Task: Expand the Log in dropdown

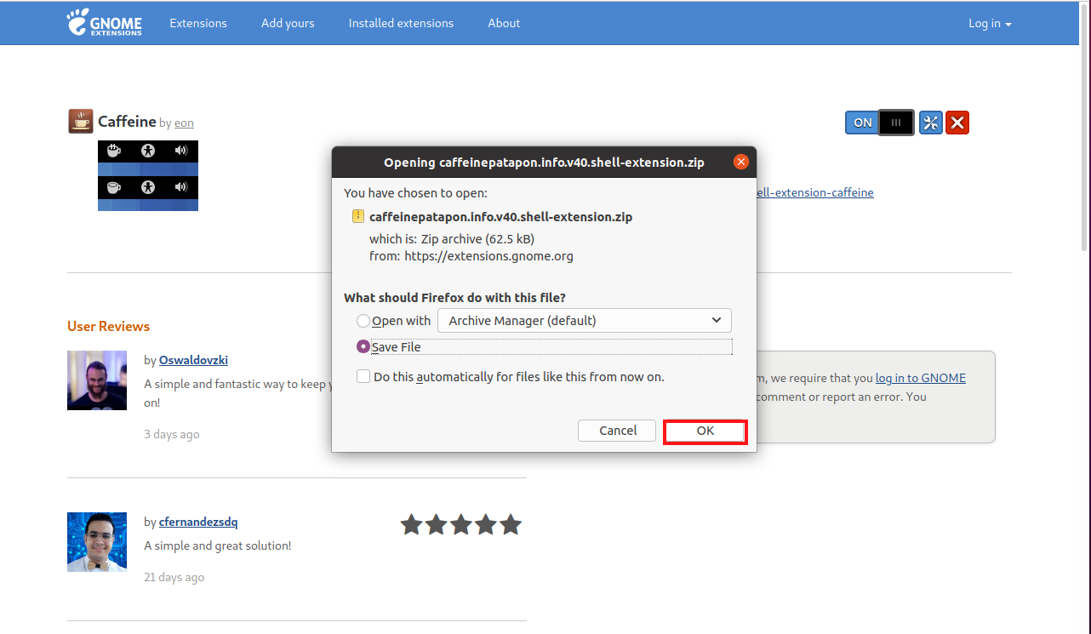Action: [x=990, y=23]
